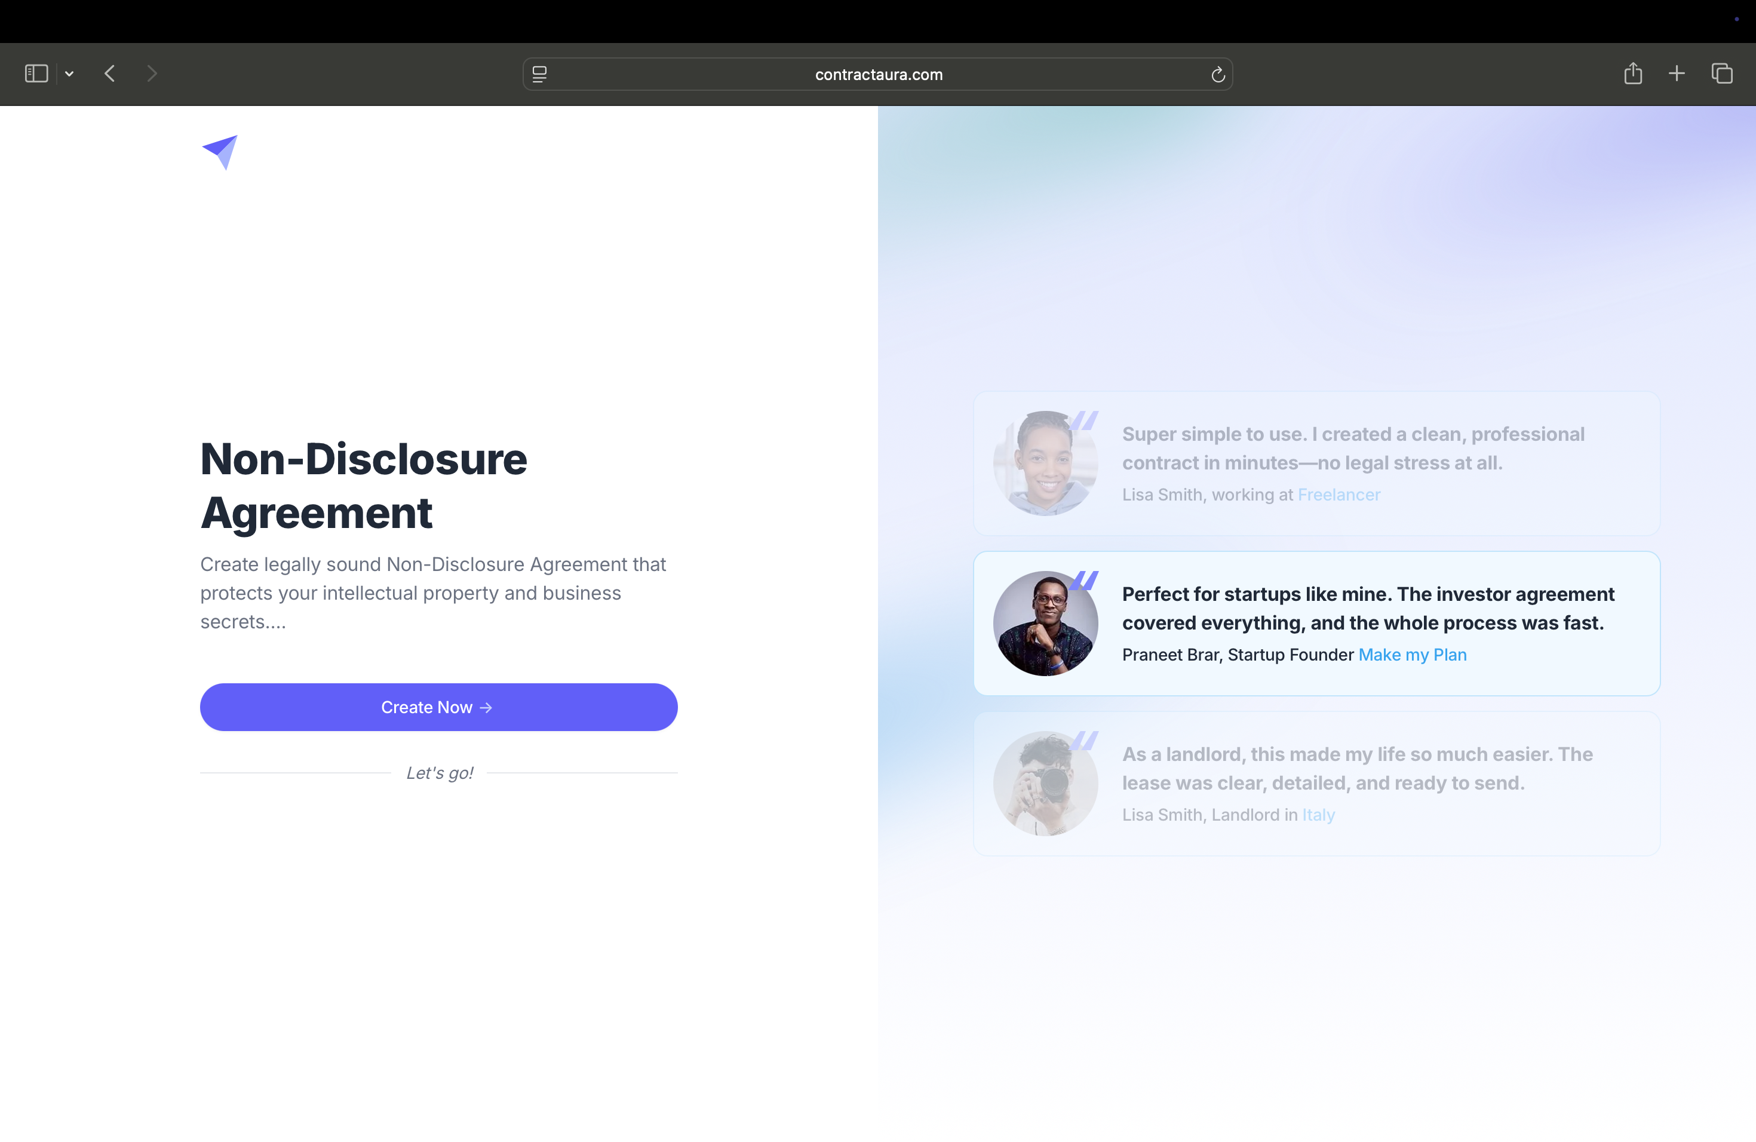Follow the Freelancer link
This screenshot has width=1756, height=1142.
[x=1339, y=495]
